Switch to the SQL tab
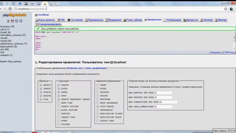 [x=61, y=20]
